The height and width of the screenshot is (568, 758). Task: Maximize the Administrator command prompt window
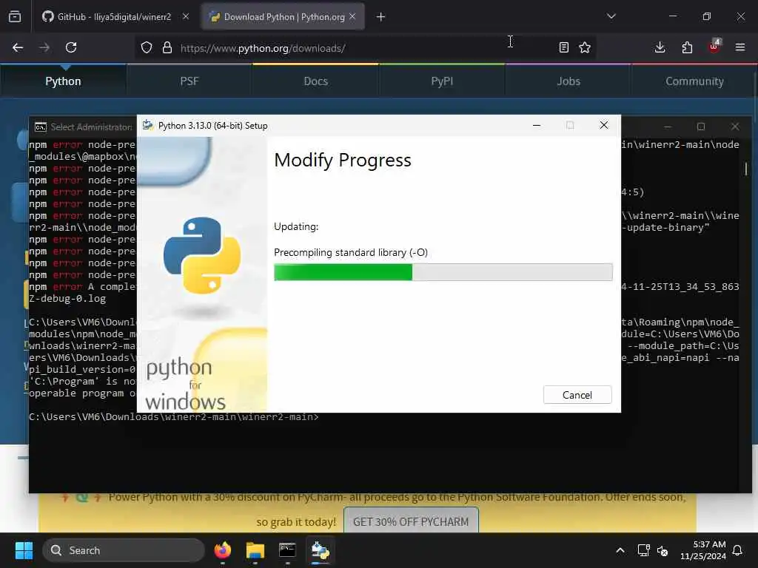coord(701,126)
